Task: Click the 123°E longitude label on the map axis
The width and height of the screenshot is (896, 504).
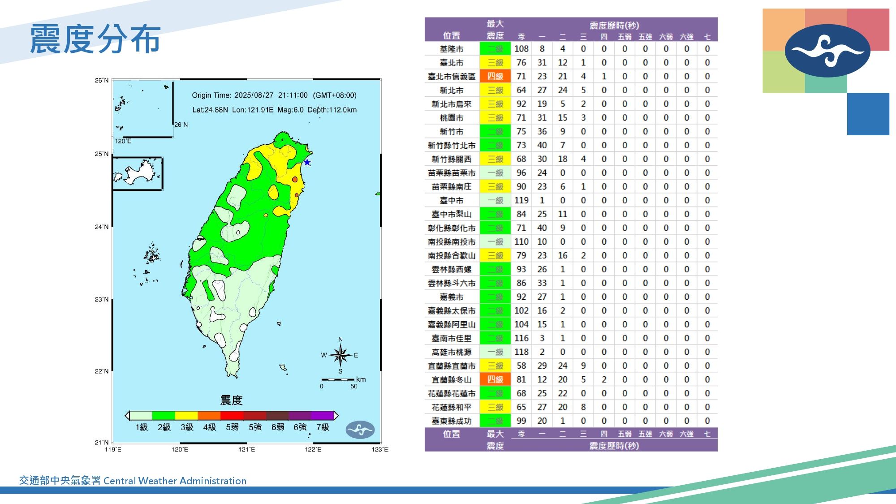Action: pyautogui.click(x=379, y=449)
